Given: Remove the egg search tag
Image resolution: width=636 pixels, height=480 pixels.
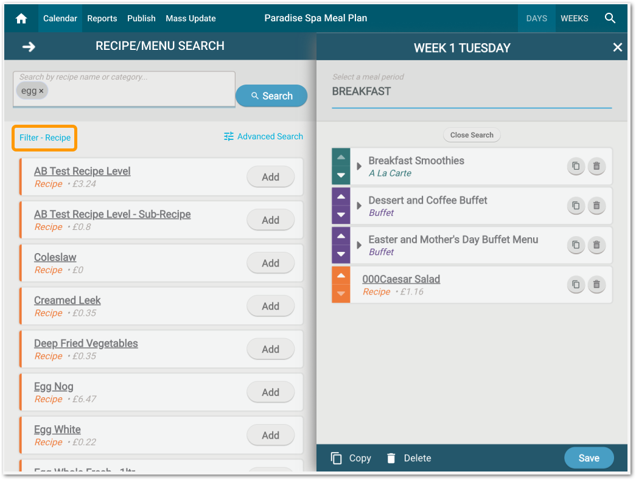Looking at the screenshot, I should click(x=41, y=91).
